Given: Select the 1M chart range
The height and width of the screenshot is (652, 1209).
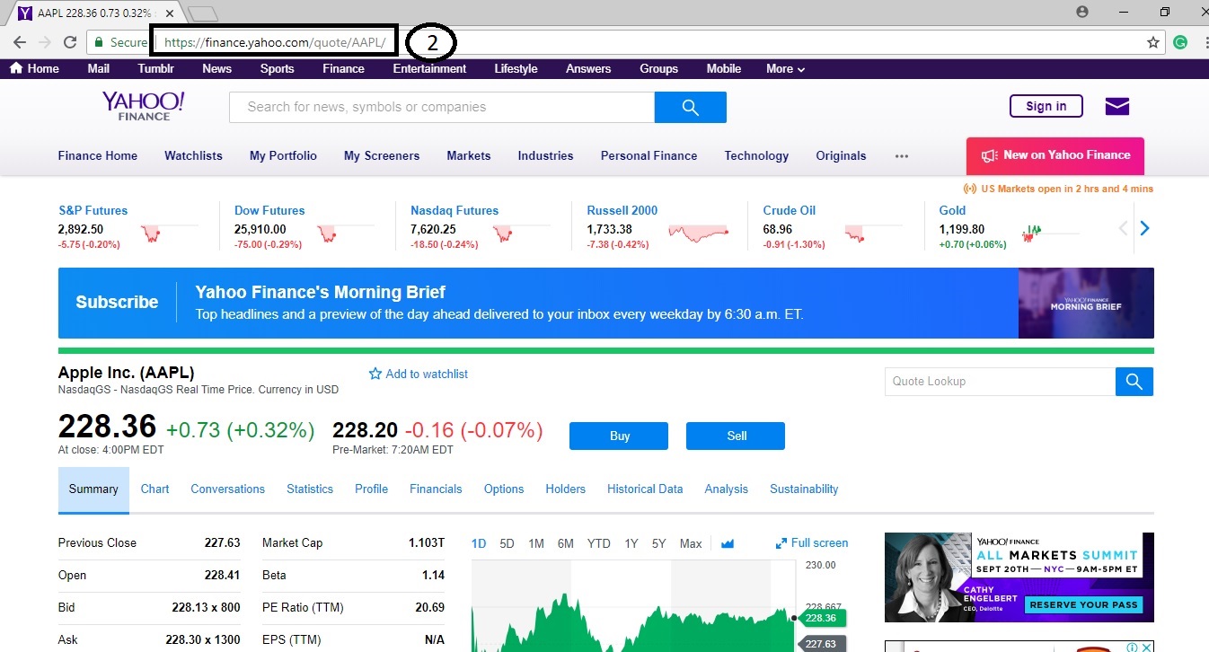Looking at the screenshot, I should pyautogui.click(x=536, y=543).
